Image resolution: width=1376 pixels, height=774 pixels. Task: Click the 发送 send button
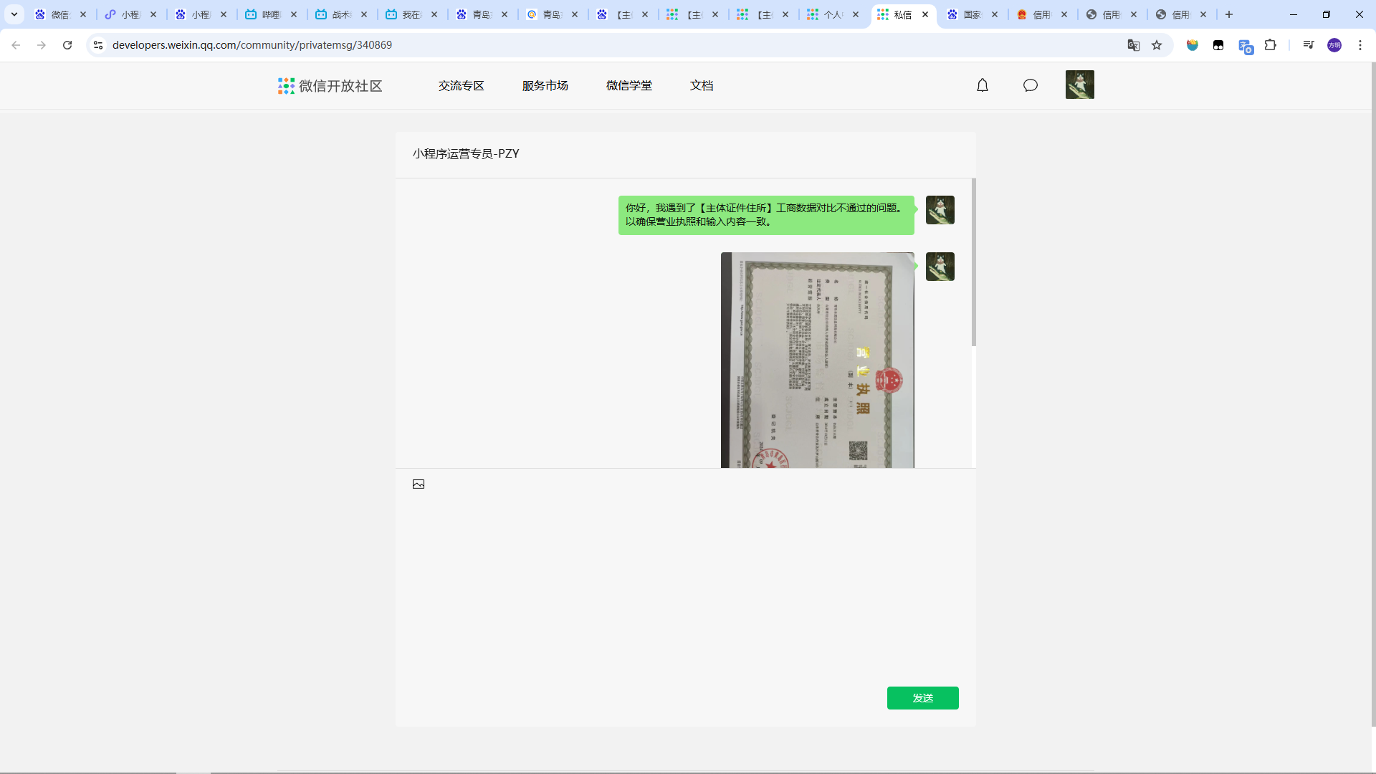pos(922,698)
